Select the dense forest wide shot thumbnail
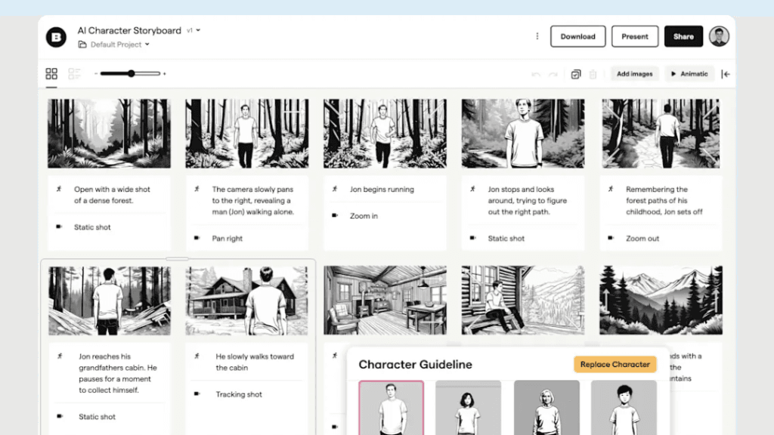The height and width of the screenshot is (435, 774). tap(109, 133)
